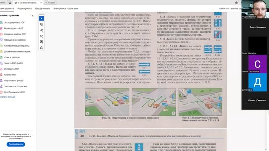Screen dimensions: 269x151
Task: Click figure 57 intersection illustration
Action: (200, 102)
